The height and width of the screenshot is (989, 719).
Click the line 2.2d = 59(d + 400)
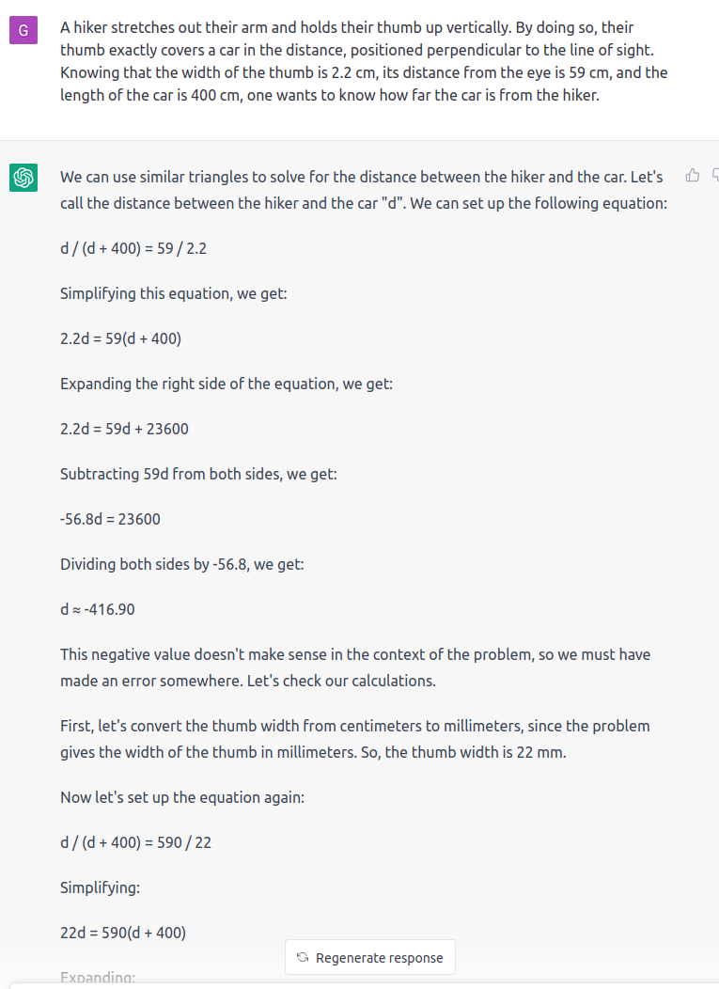pyautogui.click(x=120, y=338)
